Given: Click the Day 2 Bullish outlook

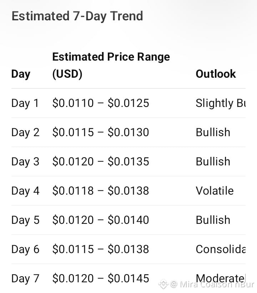Looking at the screenshot, I should point(213,132).
